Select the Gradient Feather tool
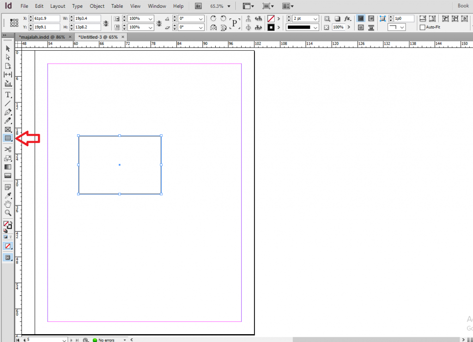This screenshot has height=342, width=473. click(8, 176)
